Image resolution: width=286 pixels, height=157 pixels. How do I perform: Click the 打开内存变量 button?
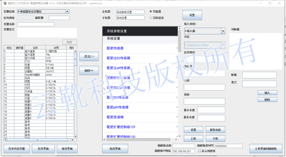click(17, 149)
